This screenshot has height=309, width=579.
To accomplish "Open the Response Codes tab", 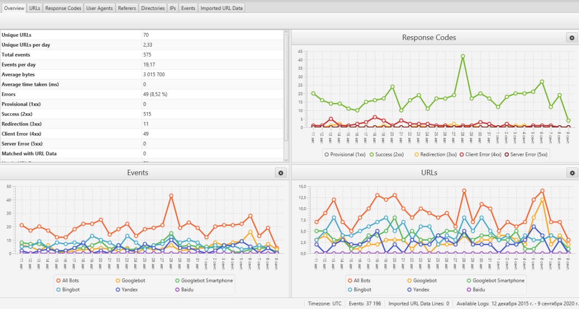I will coord(63,8).
